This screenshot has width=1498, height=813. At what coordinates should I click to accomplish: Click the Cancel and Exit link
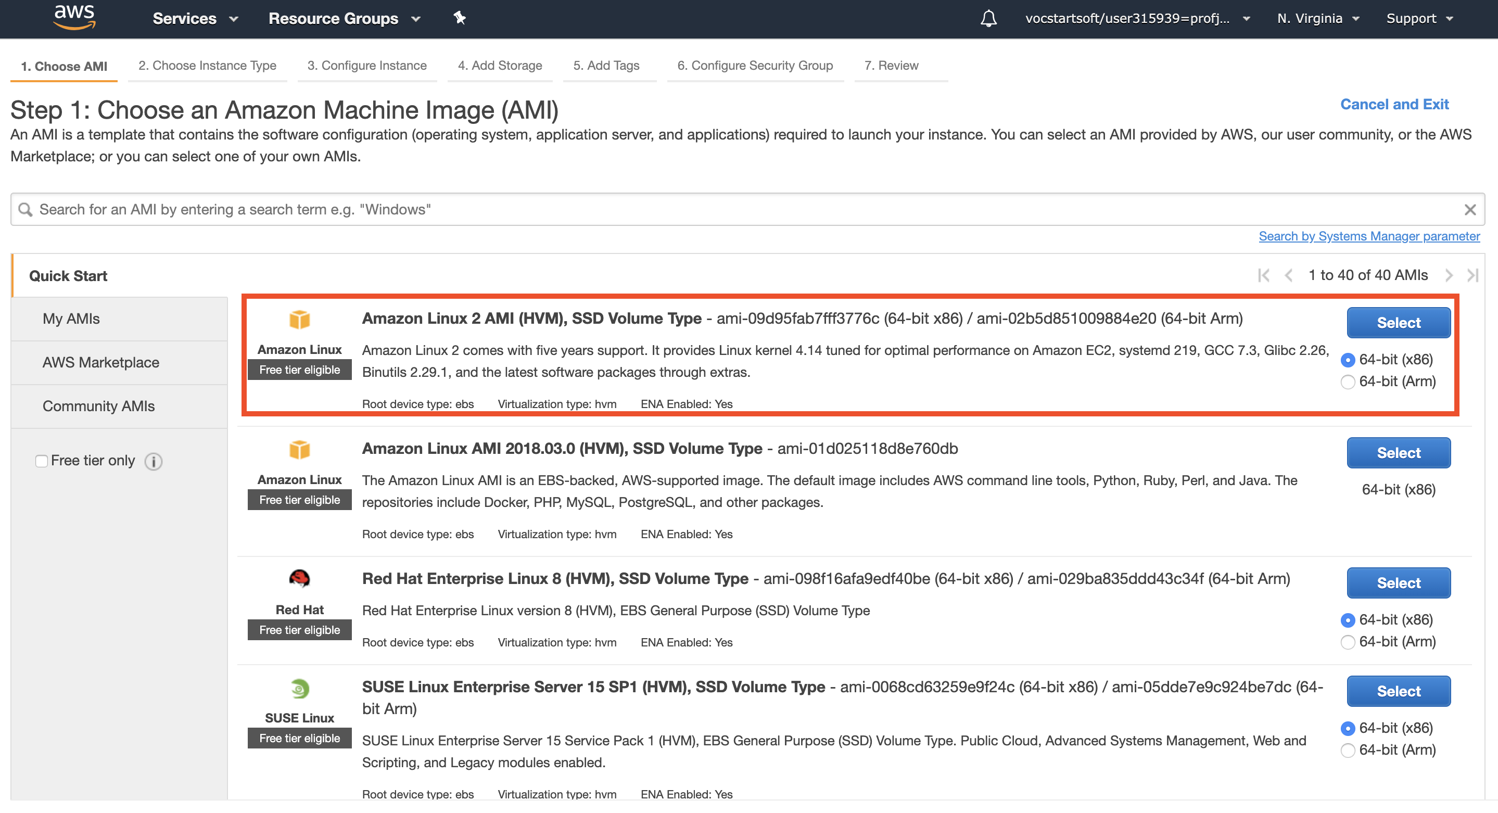pyautogui.click(x=1394, y=105)
